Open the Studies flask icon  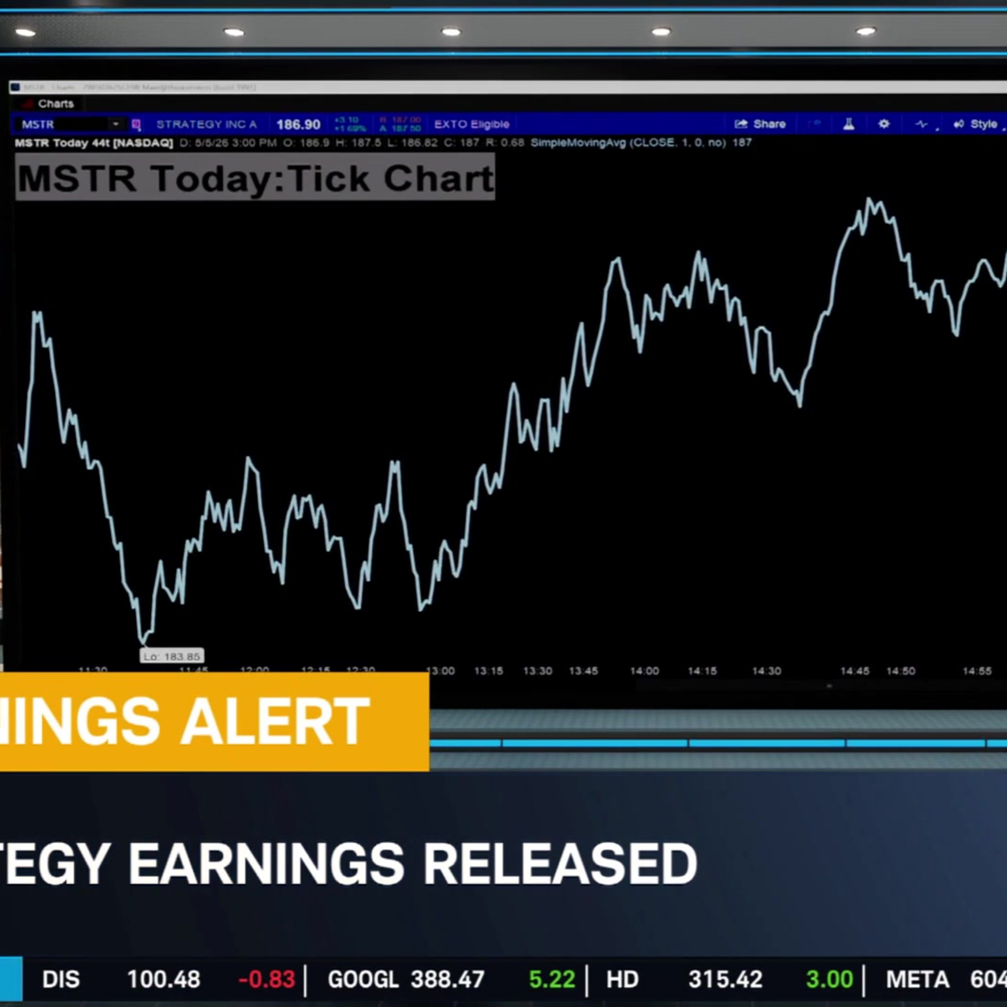click(849, 124)
